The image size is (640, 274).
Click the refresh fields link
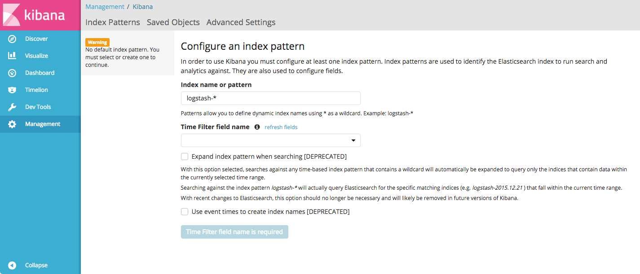281,127
